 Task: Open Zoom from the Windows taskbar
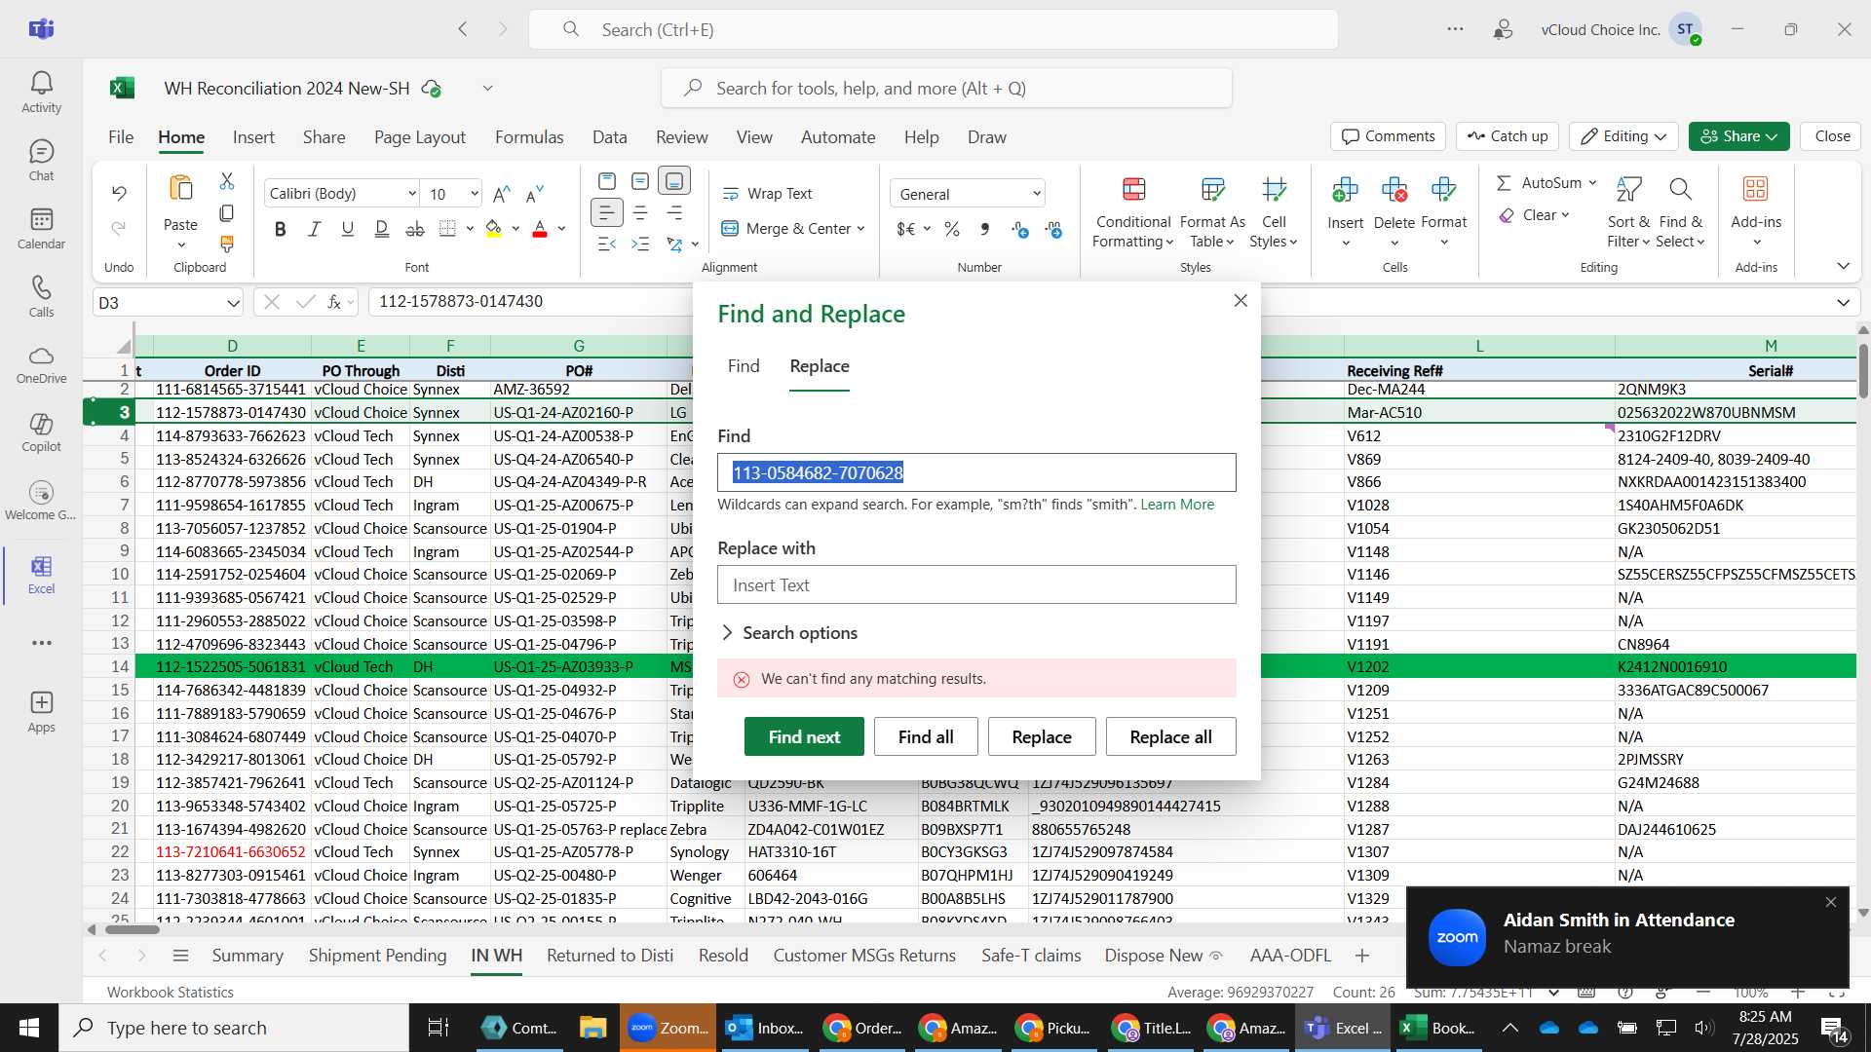(668, 1028)
